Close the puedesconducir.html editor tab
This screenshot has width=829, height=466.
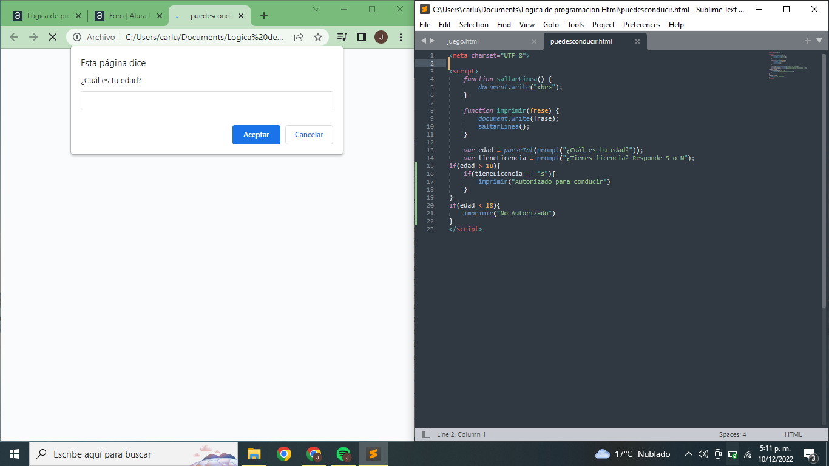tap(637, 42)
